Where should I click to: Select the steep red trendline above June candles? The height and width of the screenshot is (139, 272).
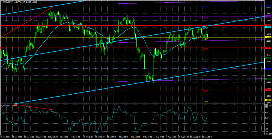pyautogui.click(x=28, y=22)
